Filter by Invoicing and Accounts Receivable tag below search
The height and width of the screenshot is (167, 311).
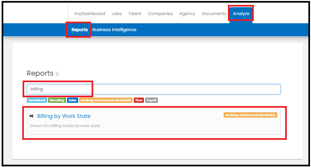click(106, 100)
